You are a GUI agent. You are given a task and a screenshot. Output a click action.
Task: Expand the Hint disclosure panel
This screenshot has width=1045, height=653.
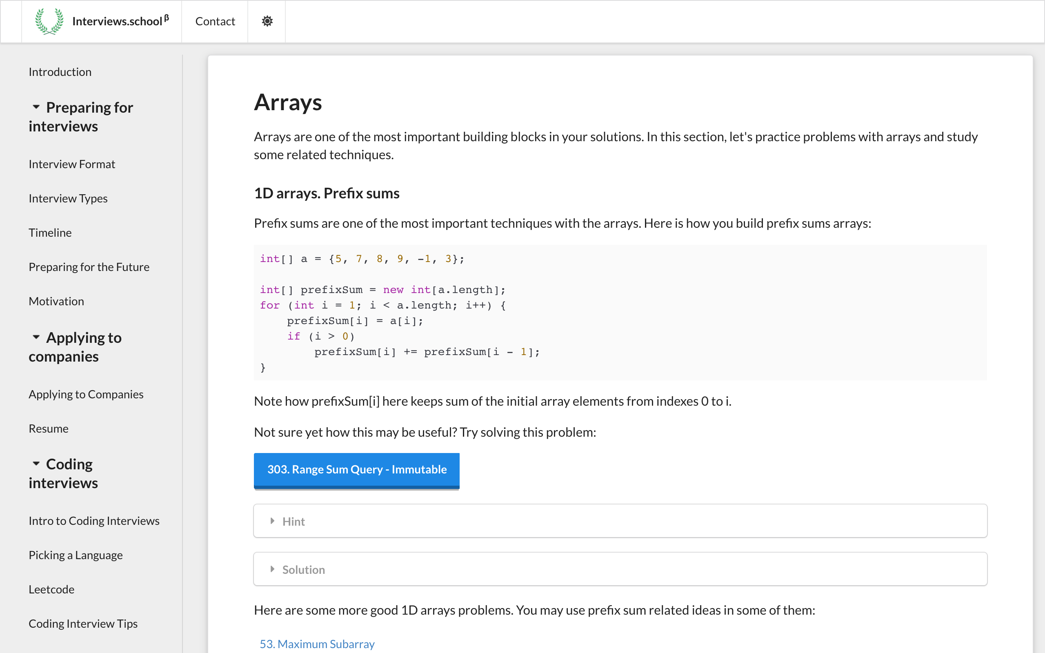click(x=293, y=521)
